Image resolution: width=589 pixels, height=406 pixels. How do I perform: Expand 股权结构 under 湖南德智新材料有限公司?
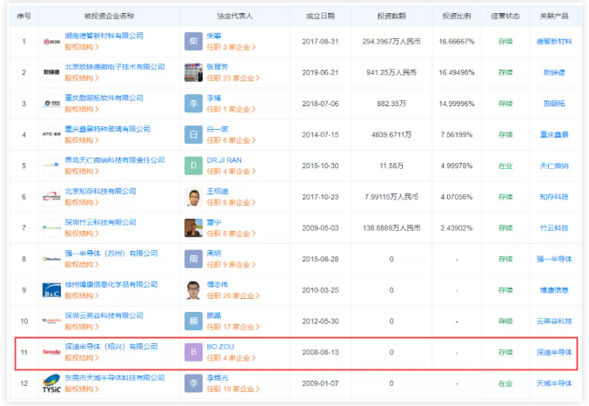[x=82, y=47]
